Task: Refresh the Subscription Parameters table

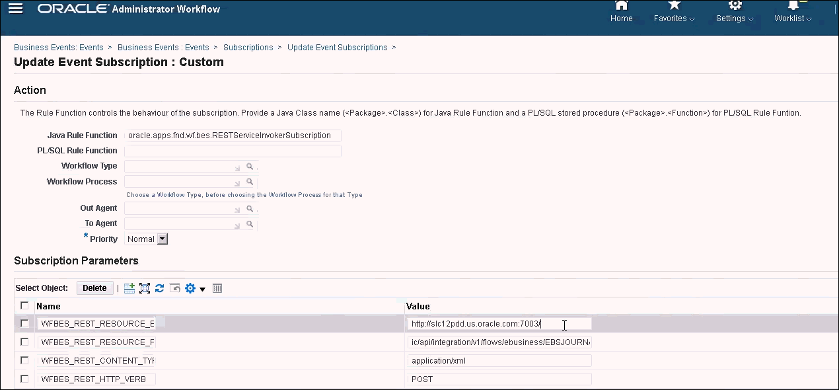Action: click(160, 288)
